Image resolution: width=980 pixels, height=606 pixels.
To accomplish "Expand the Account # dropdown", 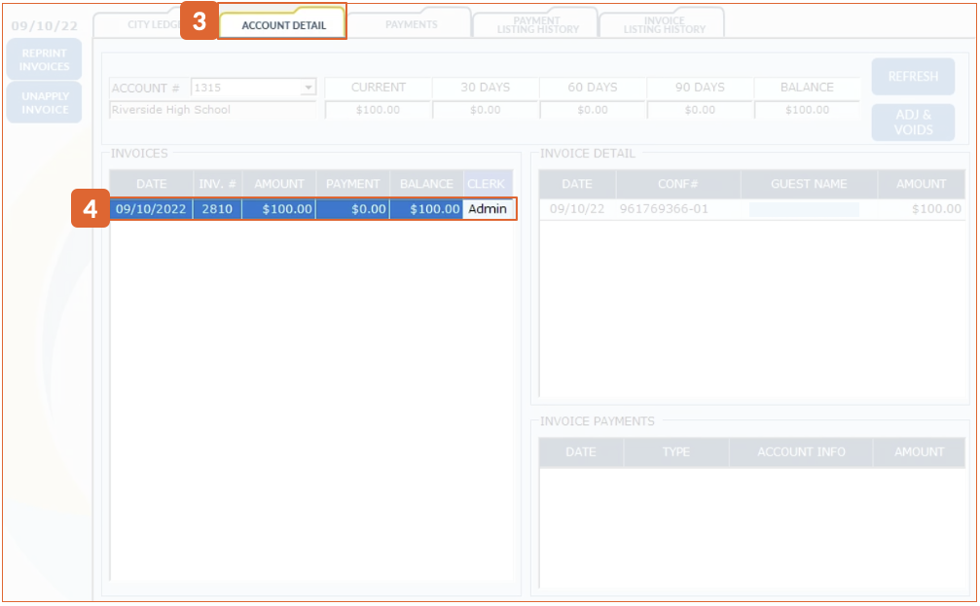I will [309, 88].
